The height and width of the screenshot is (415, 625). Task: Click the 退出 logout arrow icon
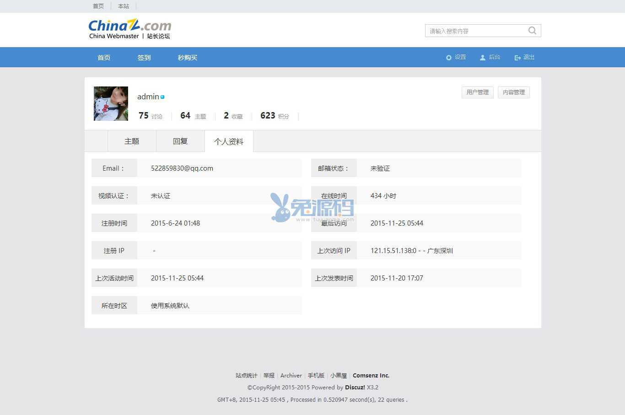[x=517, y=58]
